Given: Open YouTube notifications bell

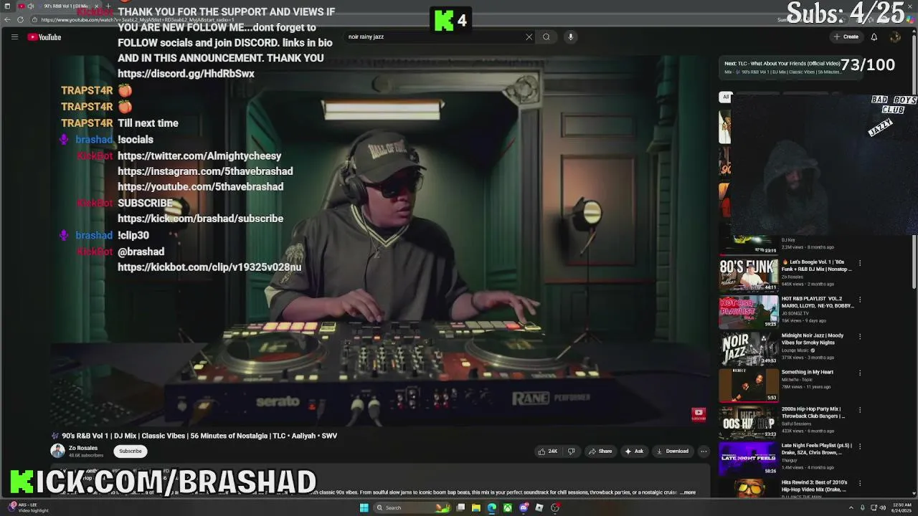Looking at the screenshot, I should point(874,37).
